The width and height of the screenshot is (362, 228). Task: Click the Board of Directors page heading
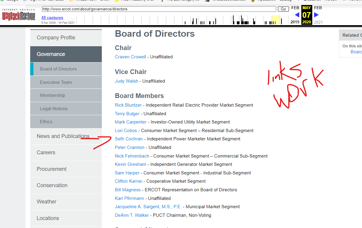point(155,34)
